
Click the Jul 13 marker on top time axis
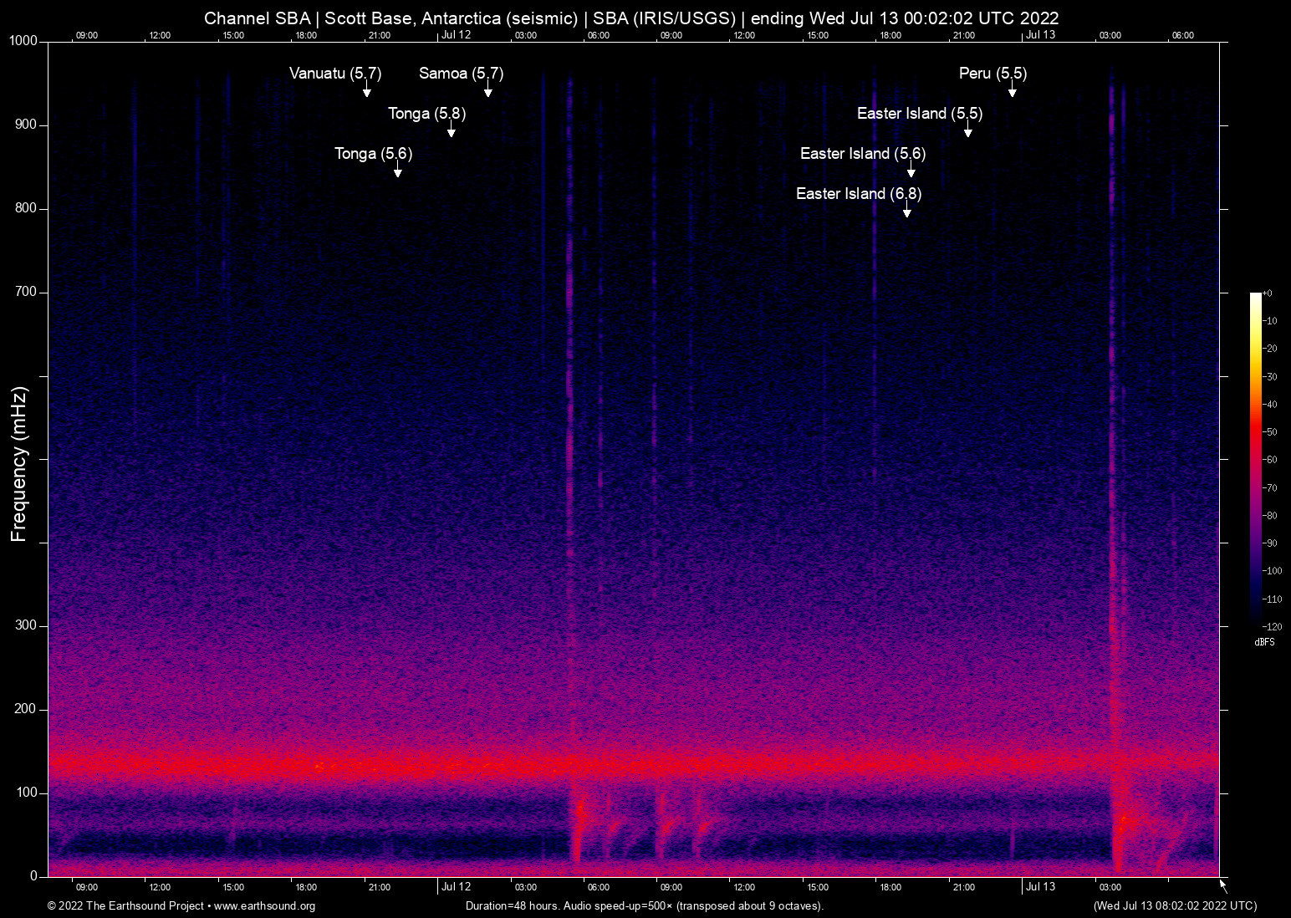pyautogui.click(x=1040, y=35)
